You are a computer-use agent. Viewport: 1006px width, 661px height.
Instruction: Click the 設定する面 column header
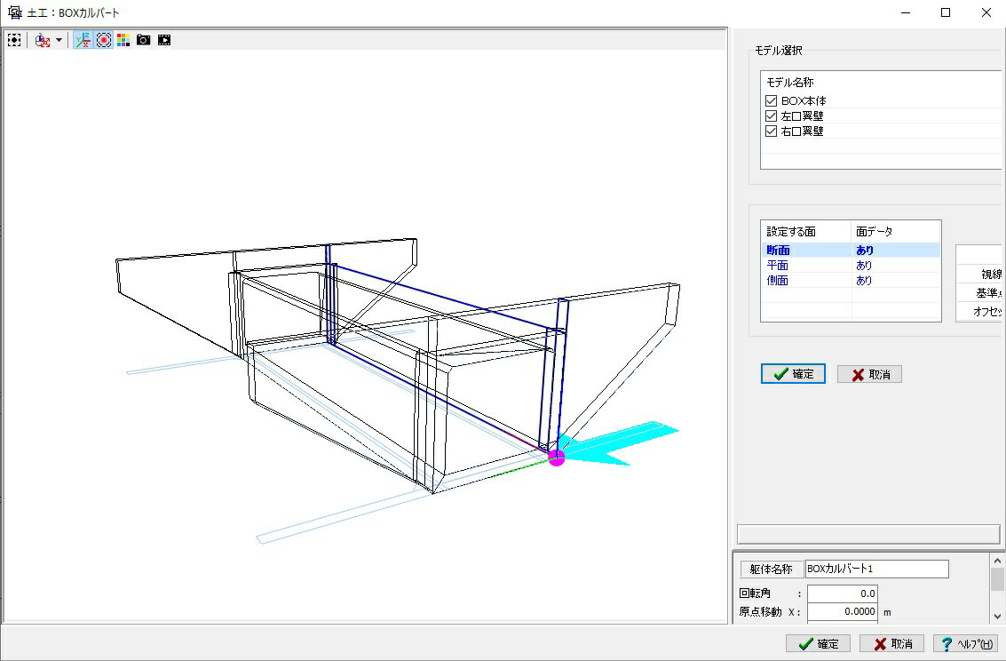[806, 232]
